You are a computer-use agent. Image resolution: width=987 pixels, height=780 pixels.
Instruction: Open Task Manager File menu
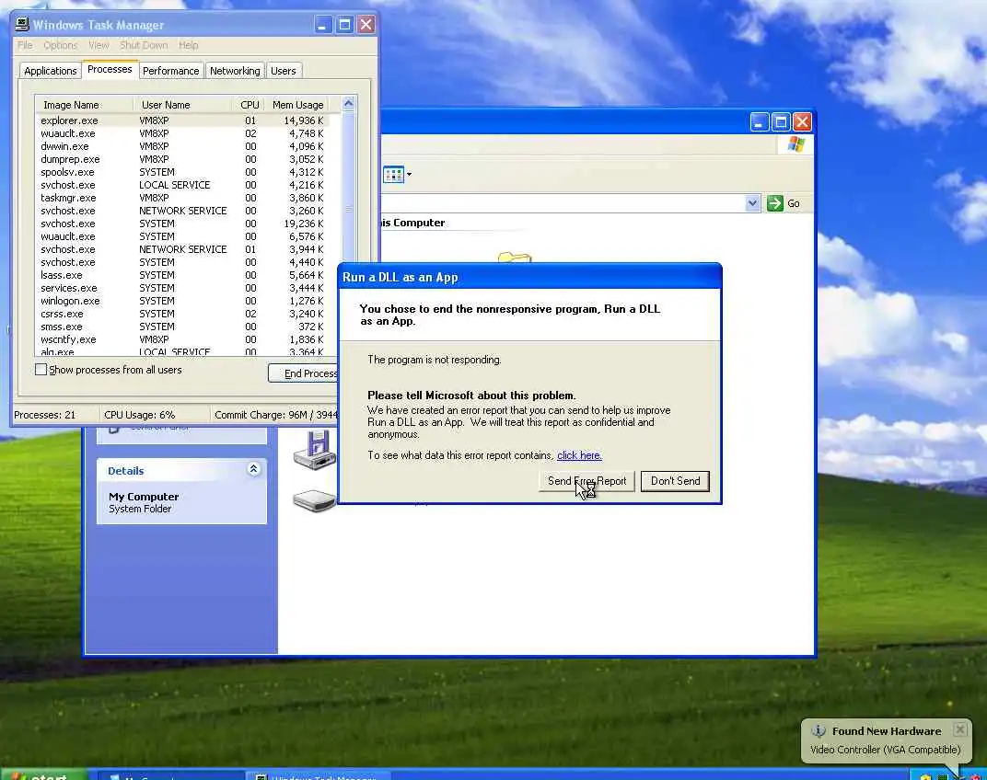click(25, 45)
